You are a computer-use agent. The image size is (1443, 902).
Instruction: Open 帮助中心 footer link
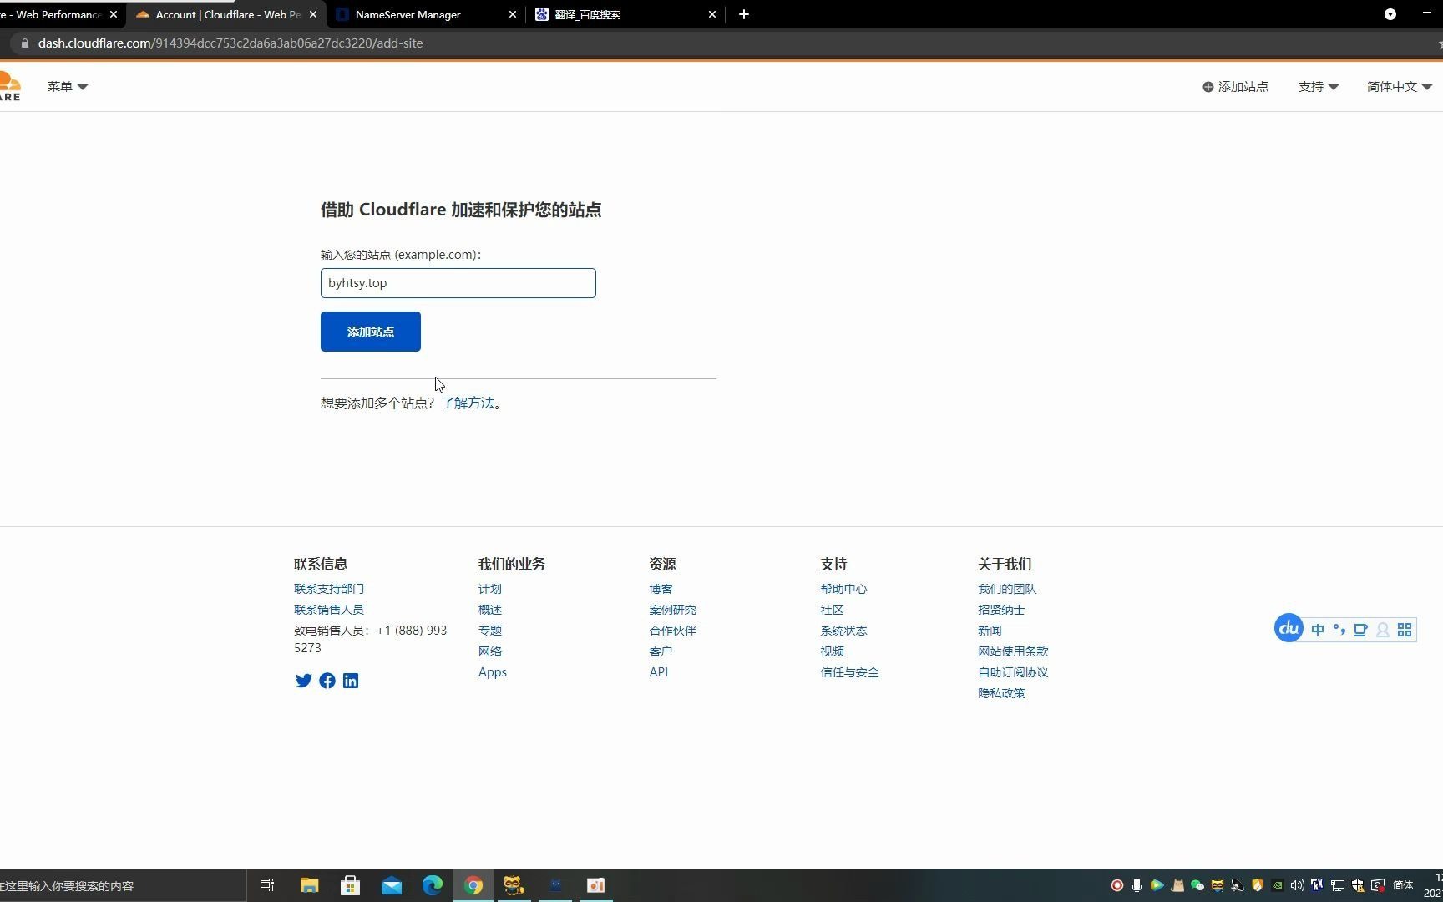pyautogui.click(x=843, y=589)
